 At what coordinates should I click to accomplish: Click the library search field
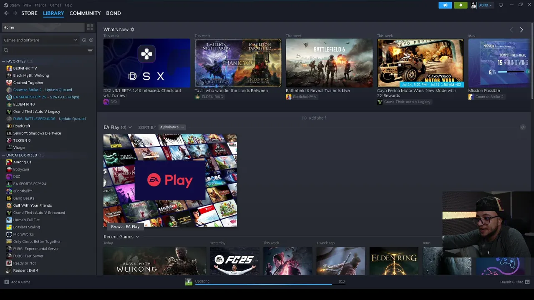click(x=44, y=50)
